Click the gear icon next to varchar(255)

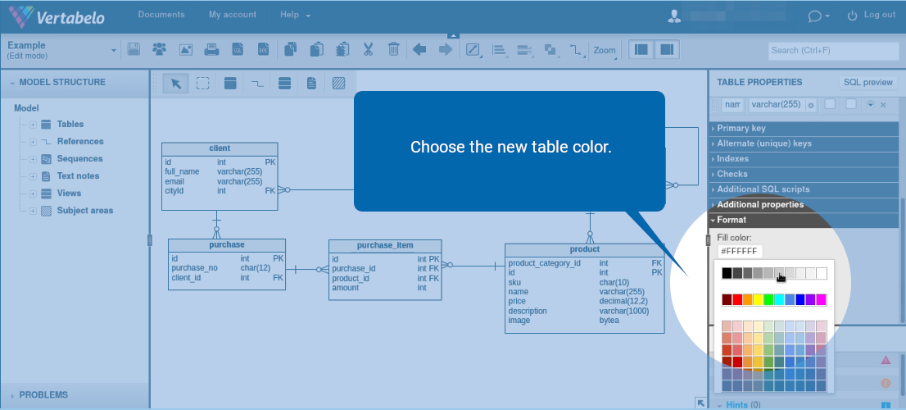pyautogui.click(x=811, y=105)
